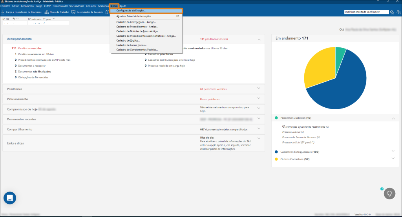Open the Editor menu
Viewport: 402px width, 217px height.
click(15, 6)
